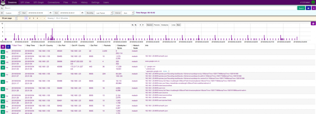Viewport: 316px width, 114px height.
Task: Open the Connections tab
Action: (x=54, y=2)
